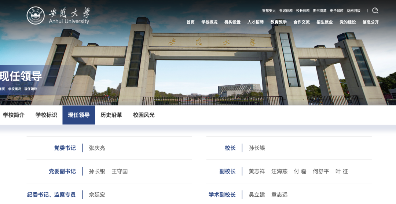
Task: Click vice president name 汪海燕
Action: [279, 171]
